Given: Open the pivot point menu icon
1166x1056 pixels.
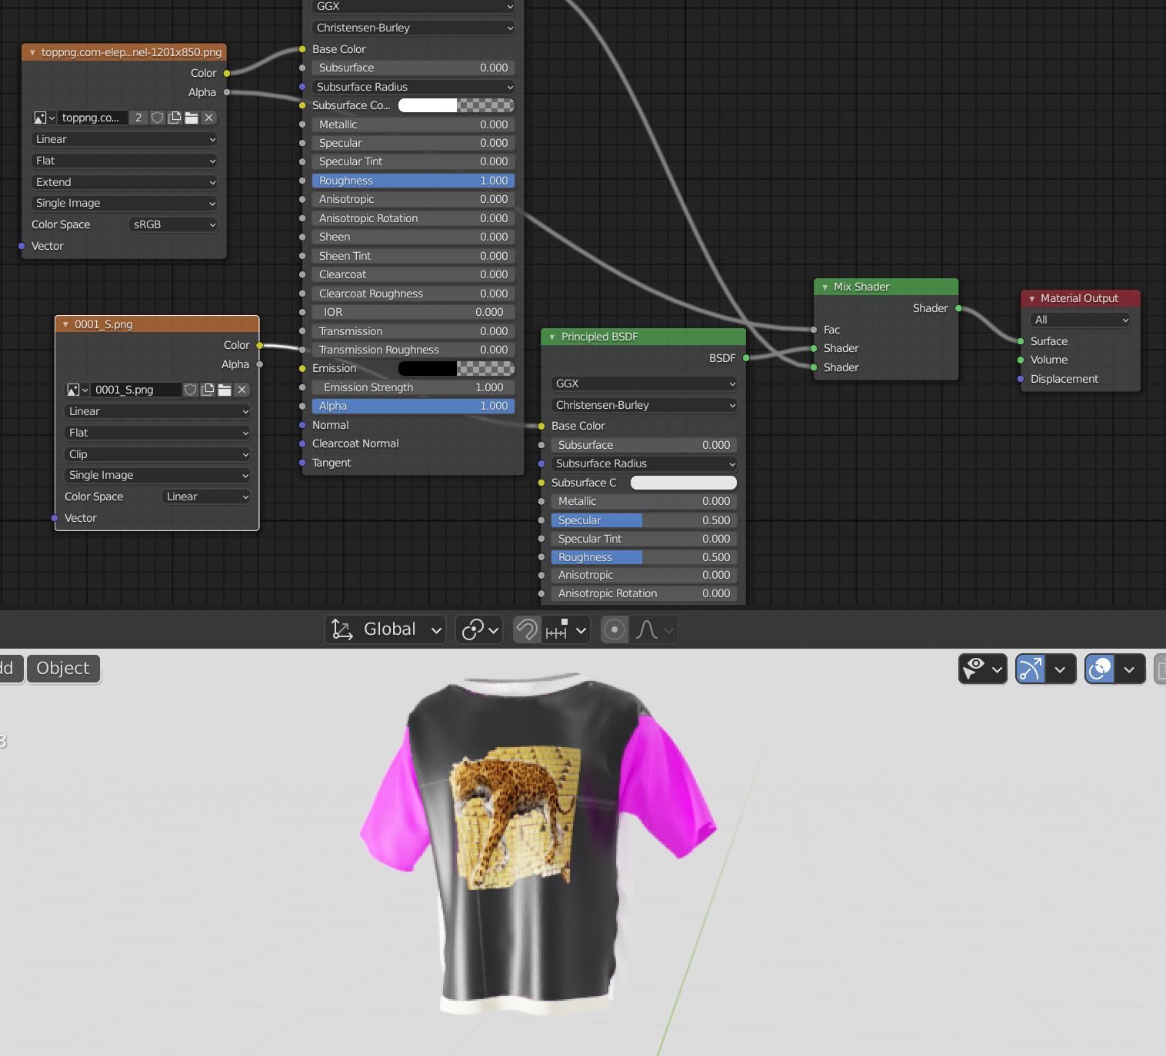Looking at the screenshot, I should [x=478, y=630].
